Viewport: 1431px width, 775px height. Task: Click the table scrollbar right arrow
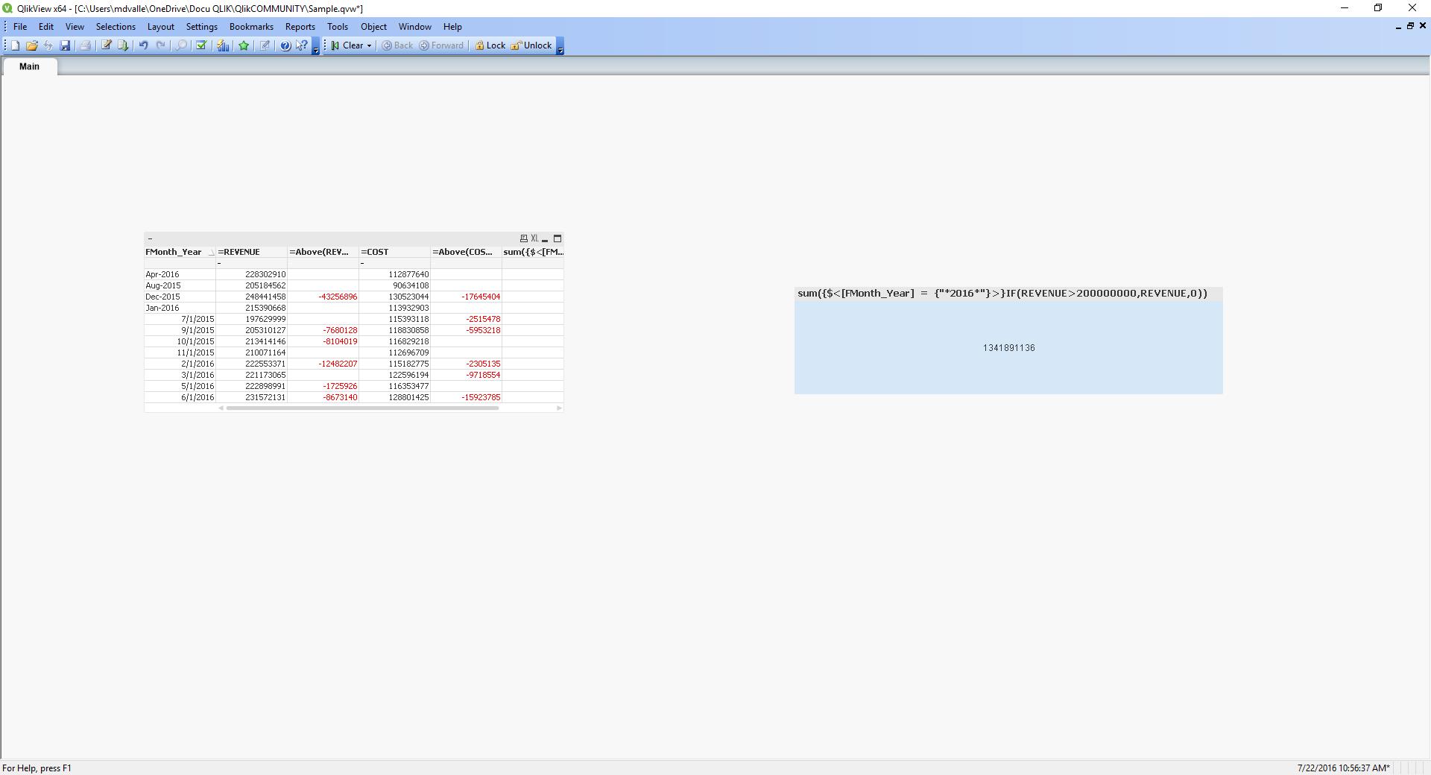559,408
